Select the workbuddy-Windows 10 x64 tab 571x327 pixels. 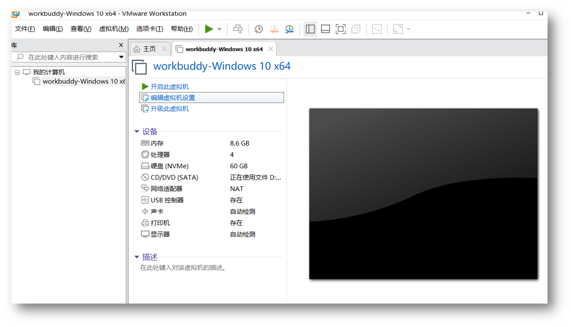[224, 49]
